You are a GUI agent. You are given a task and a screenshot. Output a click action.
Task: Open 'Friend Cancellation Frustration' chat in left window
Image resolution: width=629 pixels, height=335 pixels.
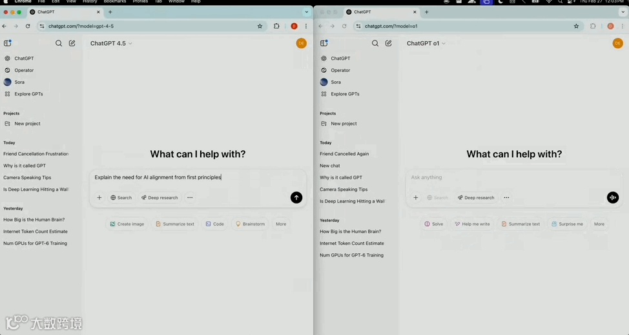pos(36,154)
